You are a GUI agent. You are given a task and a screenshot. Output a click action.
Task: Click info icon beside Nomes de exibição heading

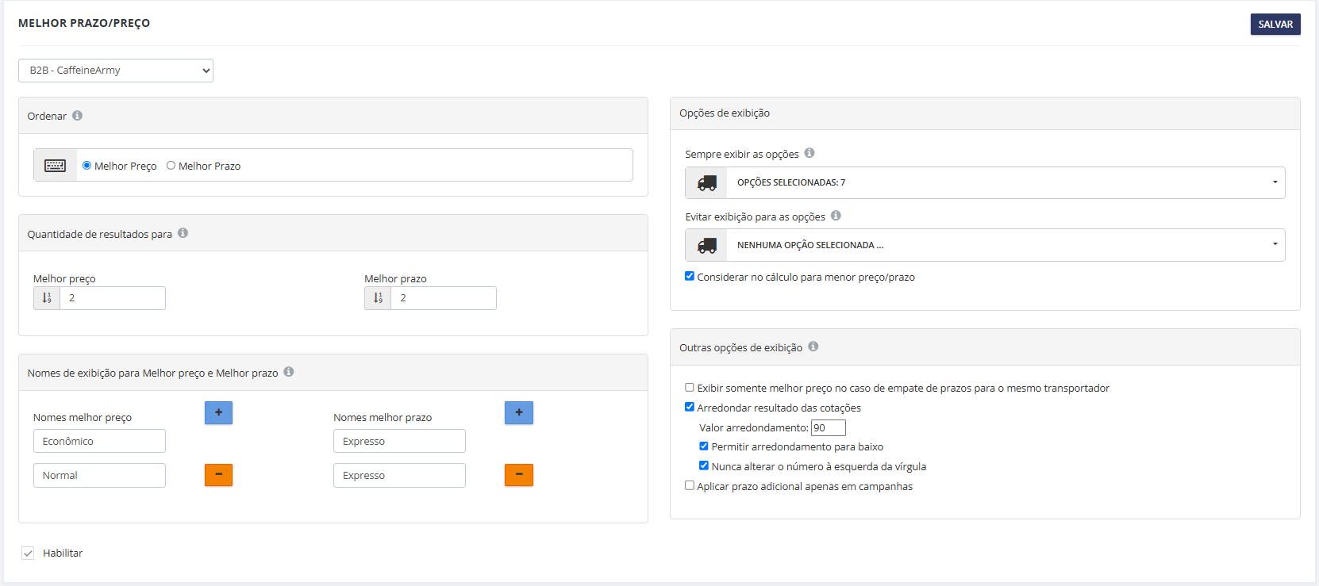pos(289,372)
